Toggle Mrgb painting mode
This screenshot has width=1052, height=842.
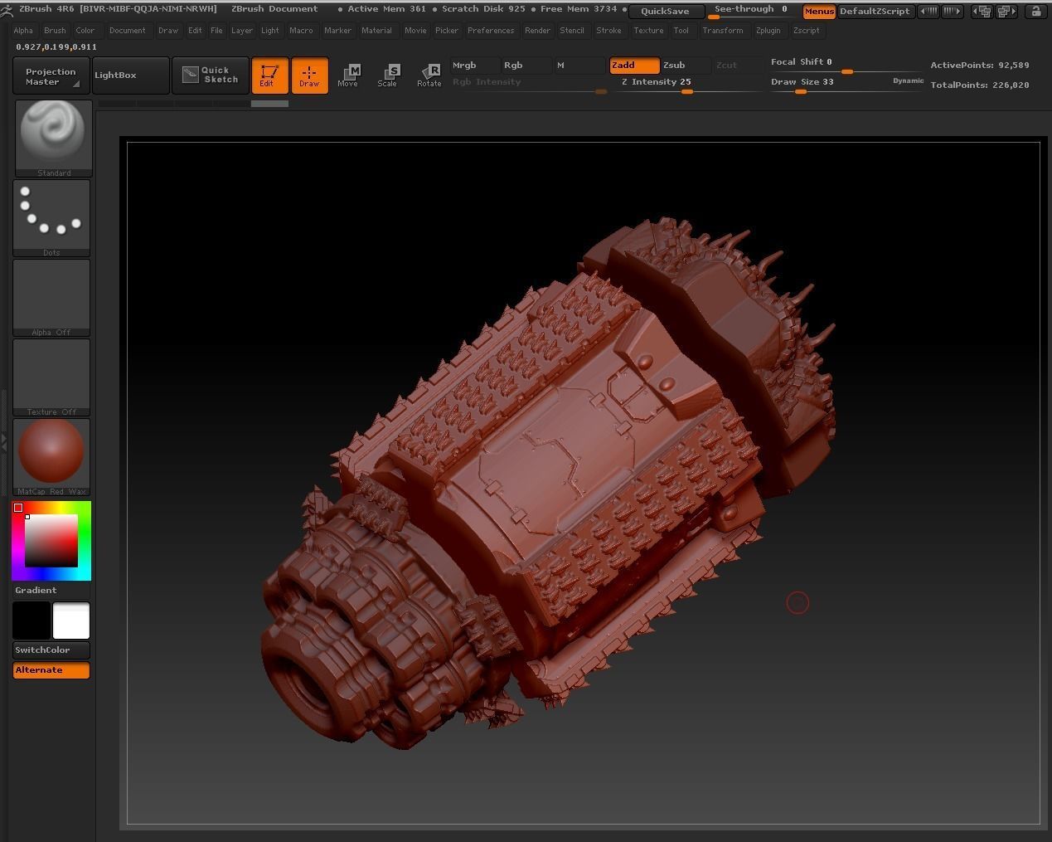[x=466, y=65]
